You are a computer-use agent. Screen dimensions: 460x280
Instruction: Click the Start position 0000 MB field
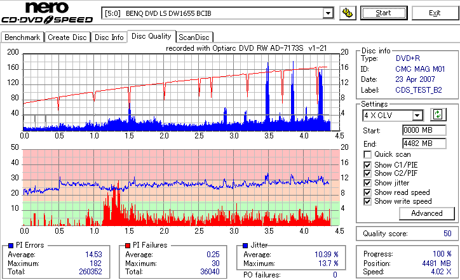424,130
